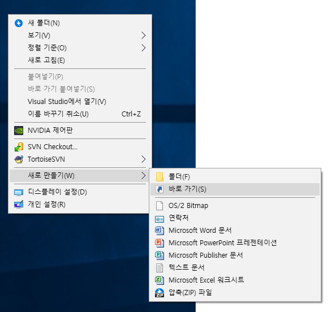This screenshot has width=336, height=312.
Task: Click the ZIP archive icon
Action: pos(160,293)
